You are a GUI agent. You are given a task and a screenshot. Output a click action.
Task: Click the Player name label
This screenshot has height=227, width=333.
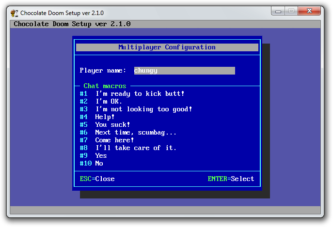click(x=103, y=71)
